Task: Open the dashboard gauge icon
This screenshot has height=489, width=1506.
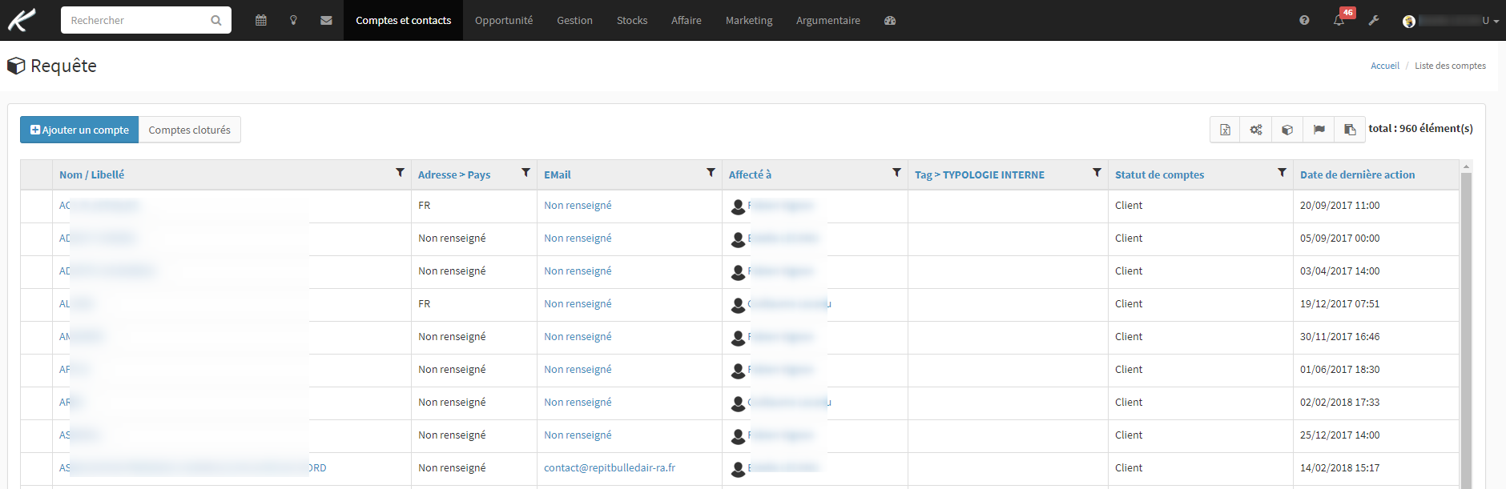Action: [890, 21]
